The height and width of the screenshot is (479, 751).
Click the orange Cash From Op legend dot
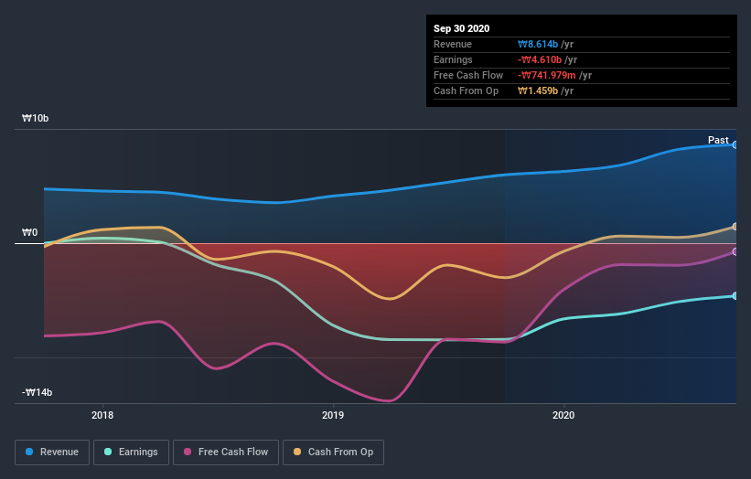(x=297, y=452)
